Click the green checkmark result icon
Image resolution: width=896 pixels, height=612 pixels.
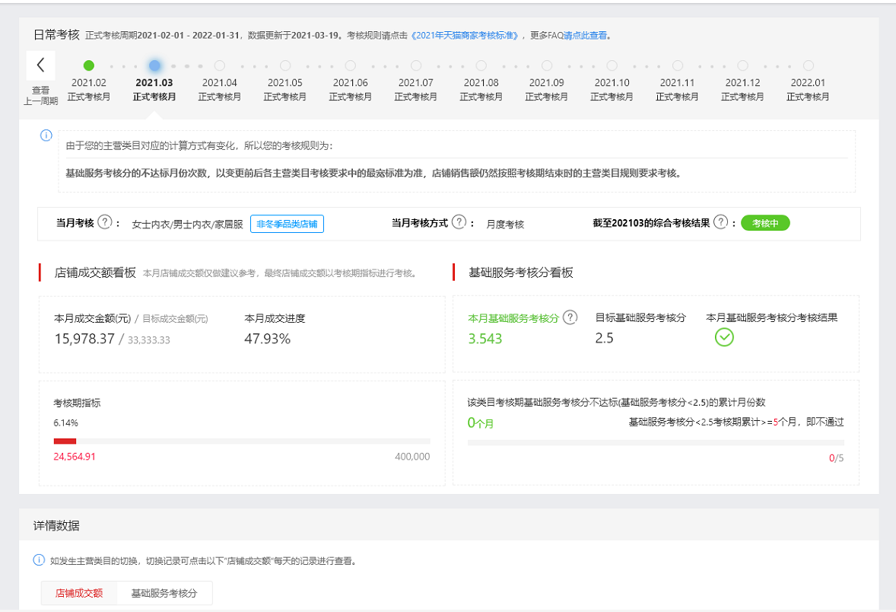click(x=724, y=337)
